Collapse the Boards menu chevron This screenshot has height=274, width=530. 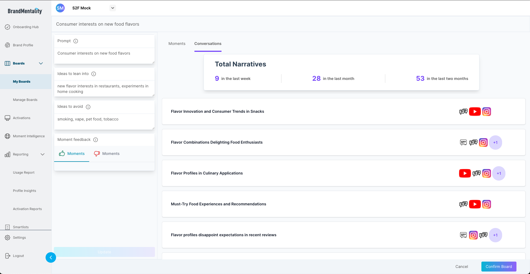[x=41, y=63]
